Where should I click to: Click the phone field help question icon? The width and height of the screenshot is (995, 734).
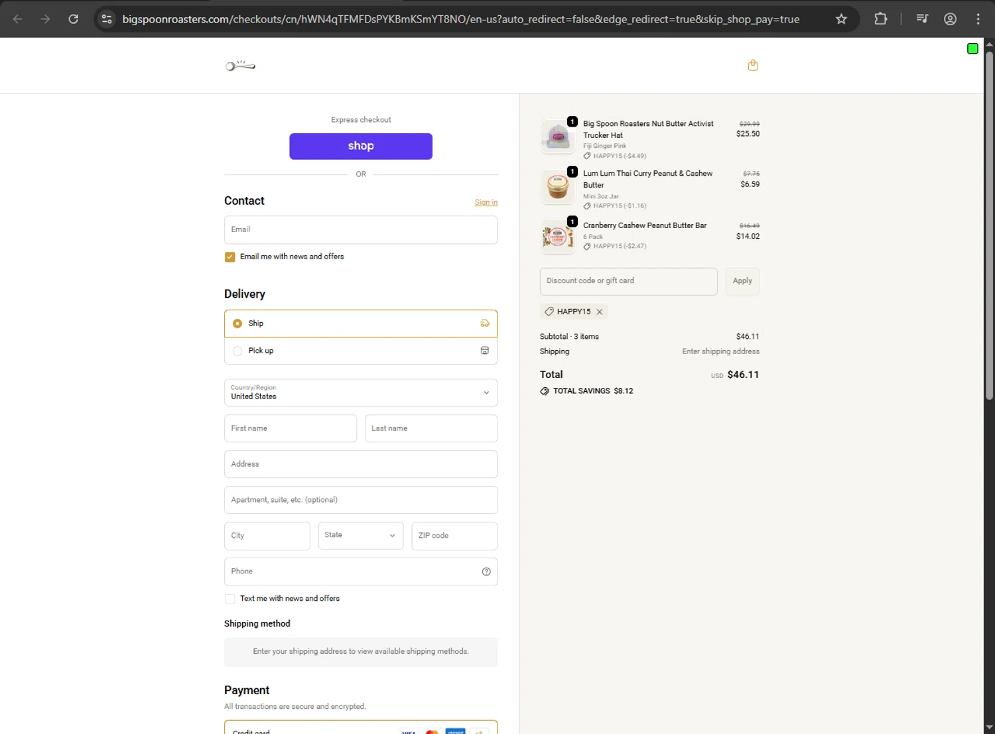(x=486, y=572)
